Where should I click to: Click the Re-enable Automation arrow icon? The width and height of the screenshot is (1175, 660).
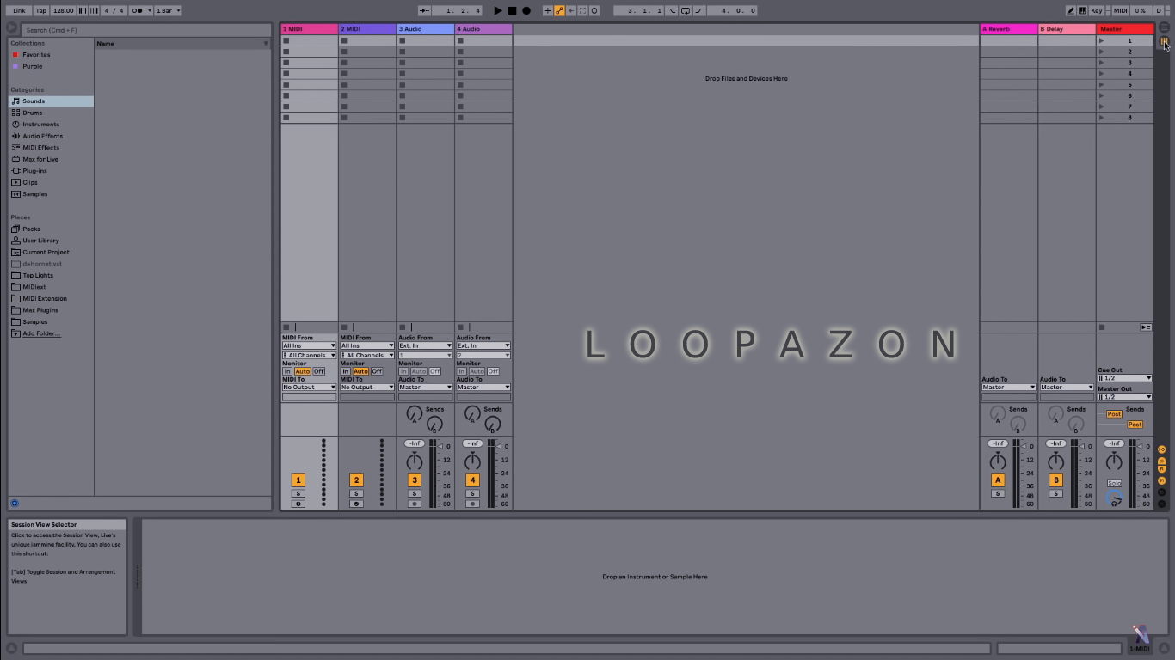(571, 10)
